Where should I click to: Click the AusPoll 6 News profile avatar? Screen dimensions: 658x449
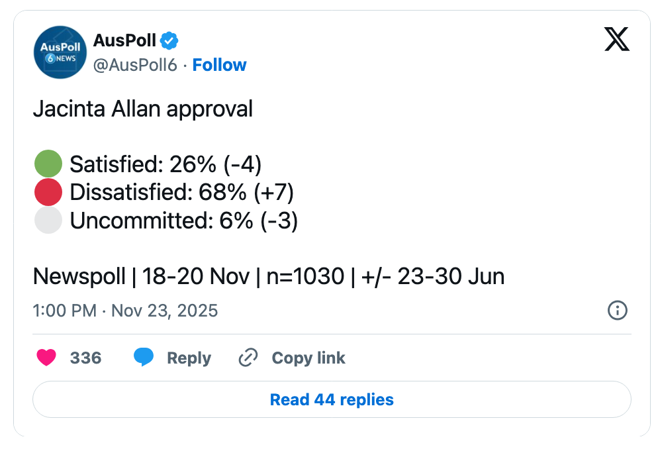pos(60,52)
